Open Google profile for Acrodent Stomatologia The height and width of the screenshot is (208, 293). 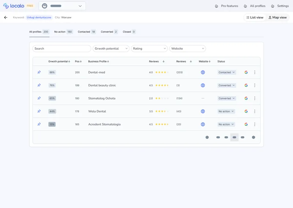click(x=246, y=124)
